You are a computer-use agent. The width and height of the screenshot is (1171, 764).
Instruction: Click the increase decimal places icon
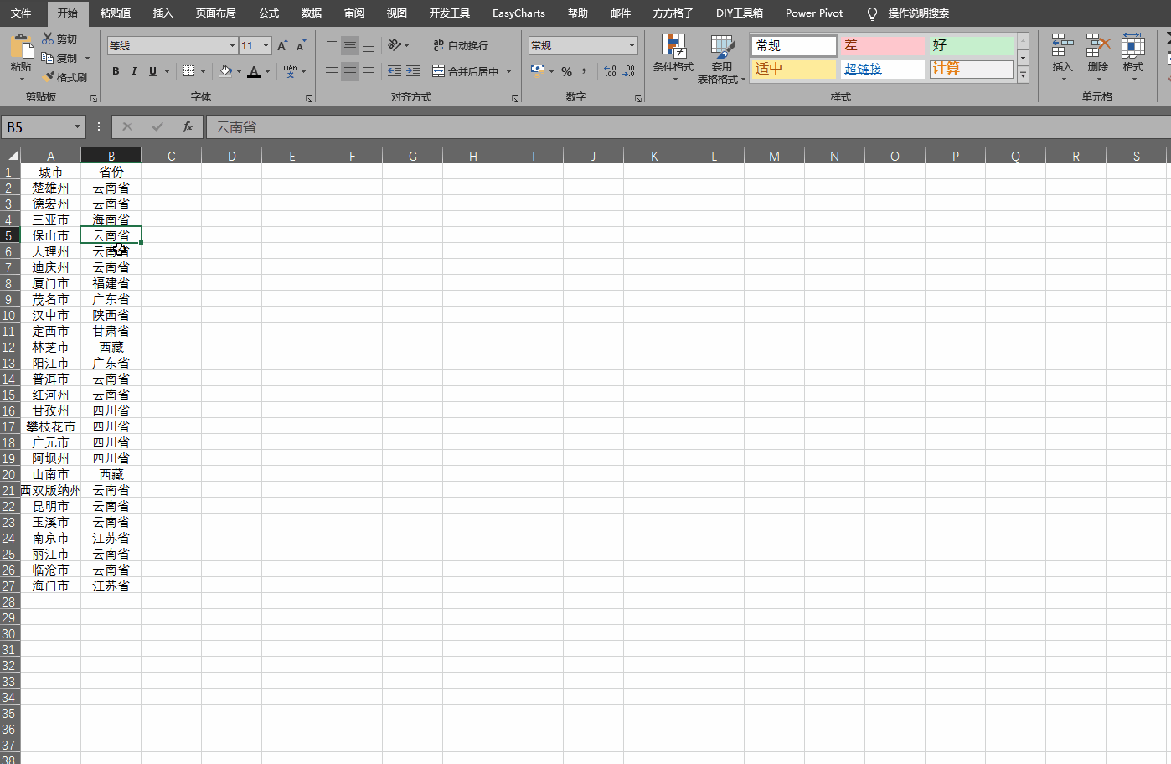click(610, 71)
